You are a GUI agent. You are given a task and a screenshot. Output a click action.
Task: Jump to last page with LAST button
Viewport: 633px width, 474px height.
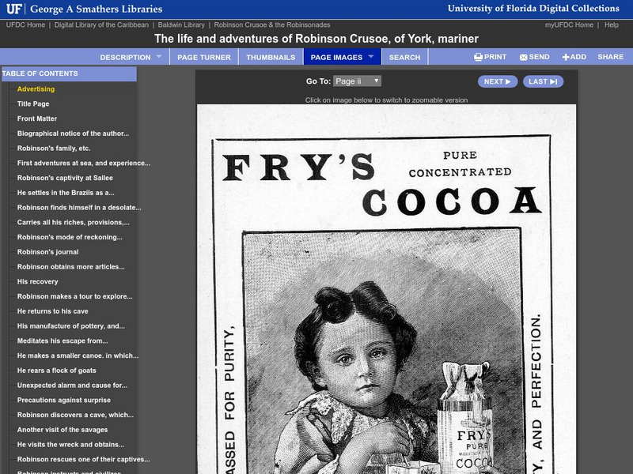[543, 81]
